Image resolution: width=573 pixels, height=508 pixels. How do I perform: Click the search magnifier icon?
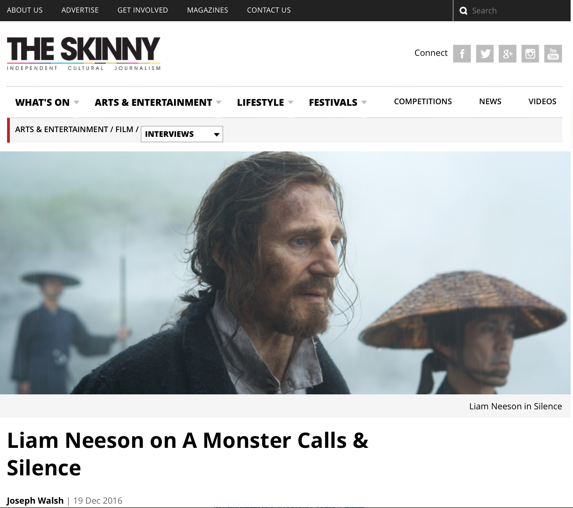[x=464, y=11]
